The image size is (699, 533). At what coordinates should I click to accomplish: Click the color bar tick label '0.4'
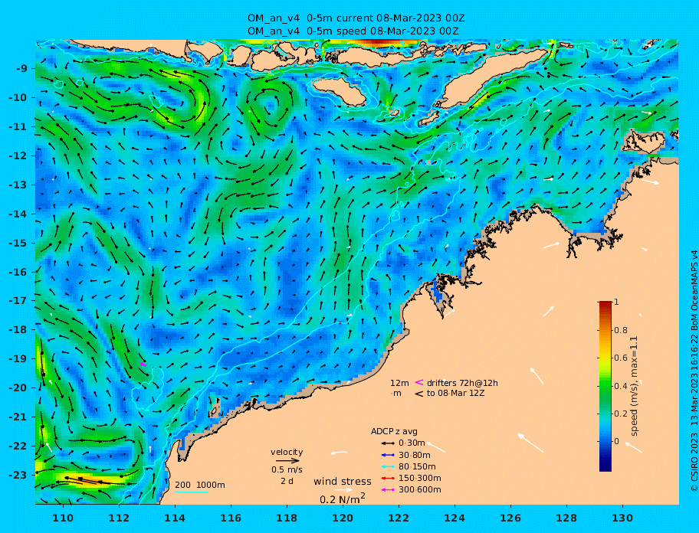[x=621, y=386]
